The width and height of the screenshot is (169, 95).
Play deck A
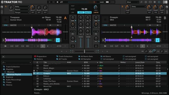click(x=6, y=46)
